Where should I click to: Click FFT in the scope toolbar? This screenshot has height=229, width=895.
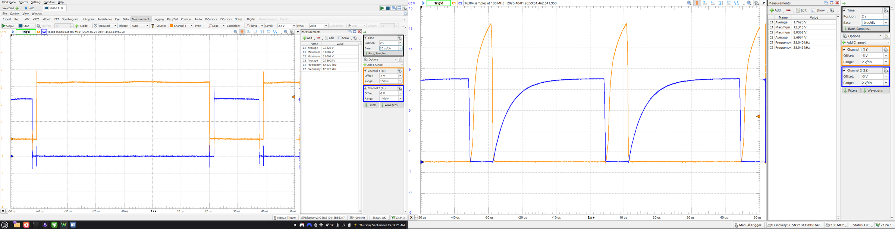click(x=57, y=19)
